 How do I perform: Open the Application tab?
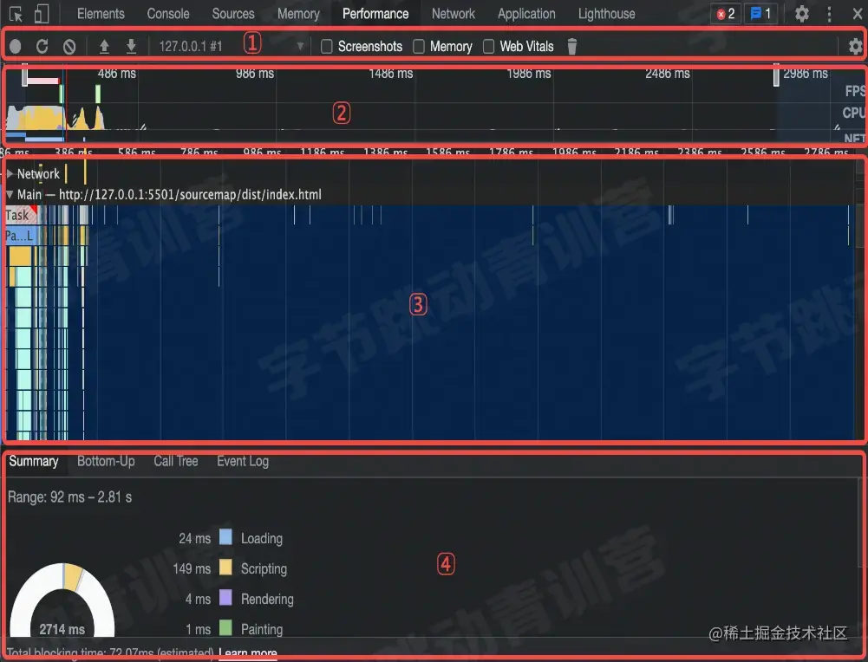point(526,14)
